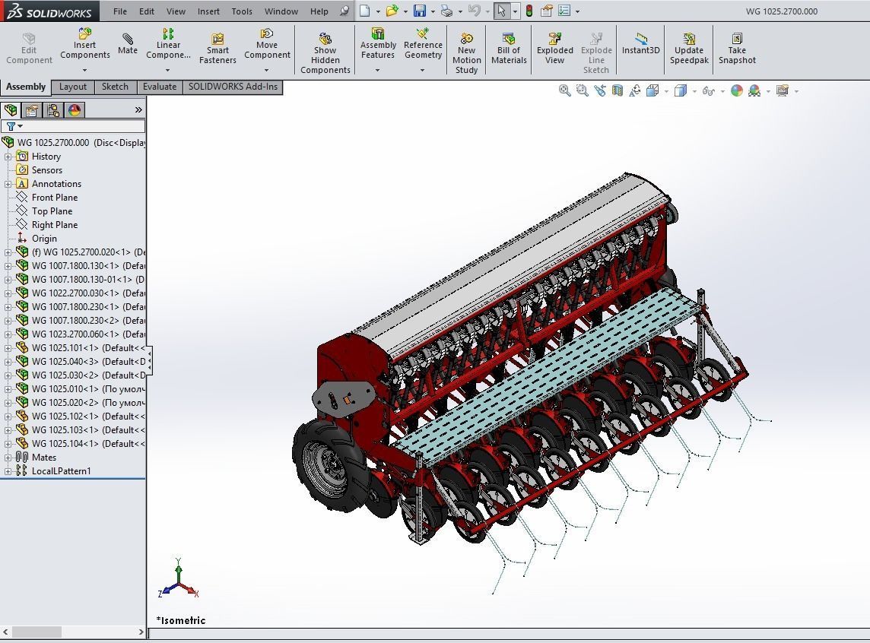Expand the LocalLPattern1 node
The height and width of the screenshot is (643, 870).
(x=8, y=471)
